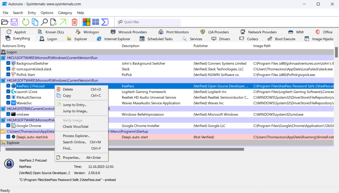Uncheck the cmd.exe checkbox
The height and width of the screenshot is (193, 339).
coord(8,114)
